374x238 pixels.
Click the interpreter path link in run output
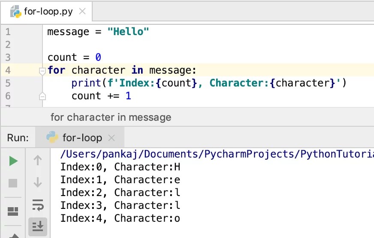tap(217, 154)
